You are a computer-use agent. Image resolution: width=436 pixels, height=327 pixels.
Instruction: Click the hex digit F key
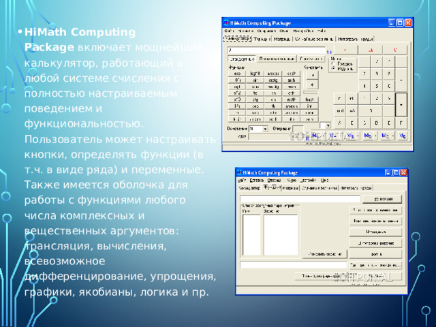point(401,123)
